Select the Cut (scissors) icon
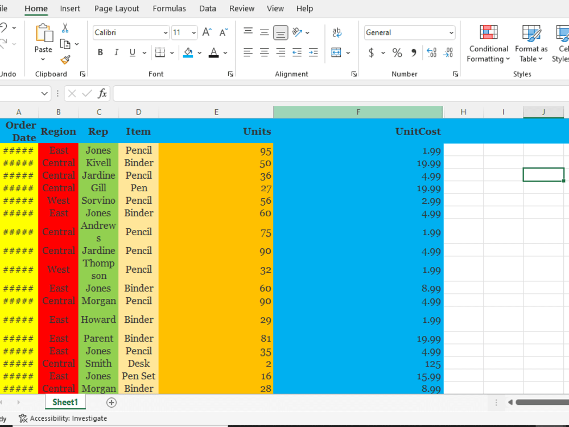 coord(66,27)
